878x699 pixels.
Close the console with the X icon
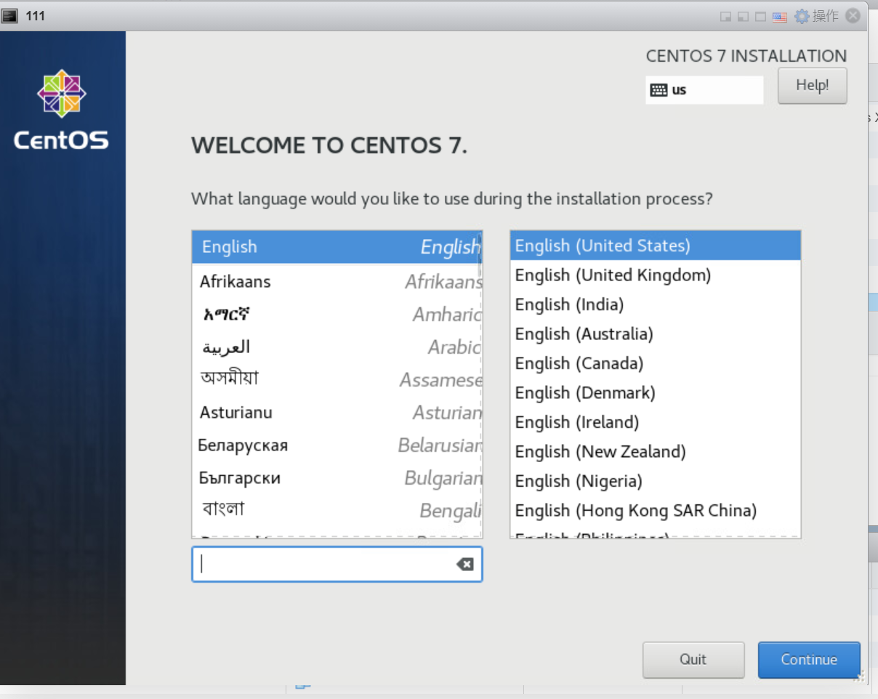[x=853, y=16]
